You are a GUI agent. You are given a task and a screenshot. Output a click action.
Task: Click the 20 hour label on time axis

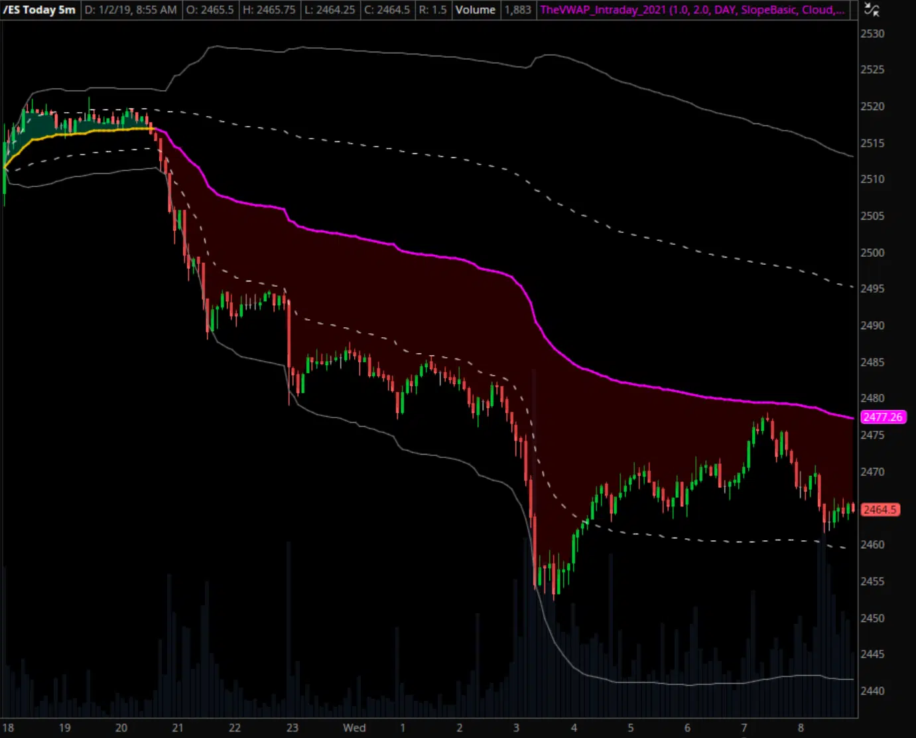point(121,728)
